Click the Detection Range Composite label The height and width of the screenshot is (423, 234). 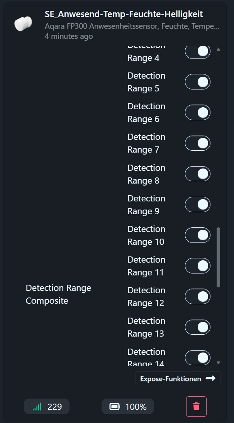point(58,294)
